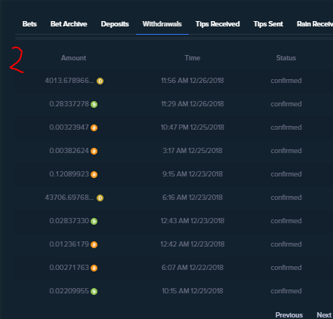The image size is (333, 319).
Task: Select amount 0.01236179
Action: [x=69, y=244]
